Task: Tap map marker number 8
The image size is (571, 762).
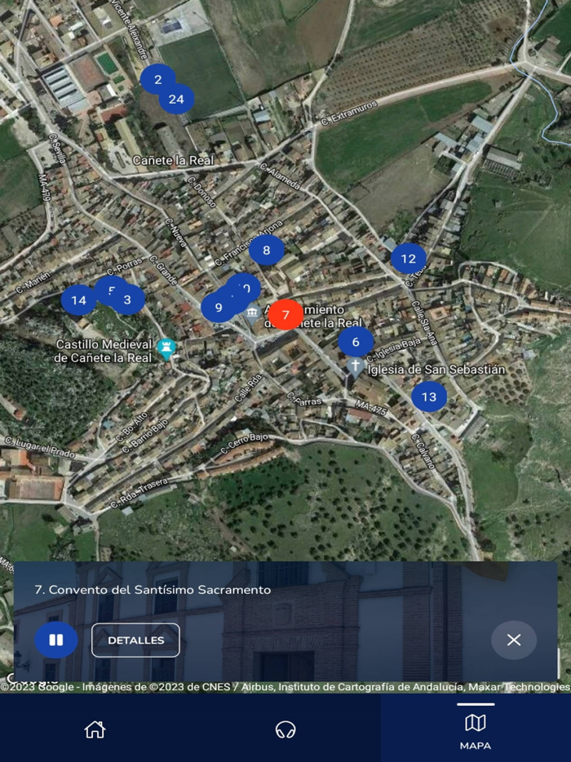Action: click(x=266, y=250)
